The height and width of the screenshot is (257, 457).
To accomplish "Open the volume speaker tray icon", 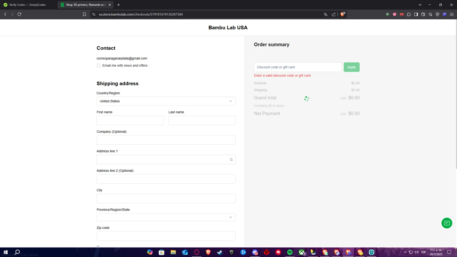I will [x=416, y=252].
